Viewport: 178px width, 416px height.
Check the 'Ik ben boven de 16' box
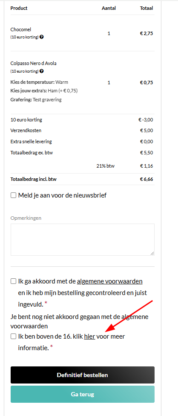[13, 336]
